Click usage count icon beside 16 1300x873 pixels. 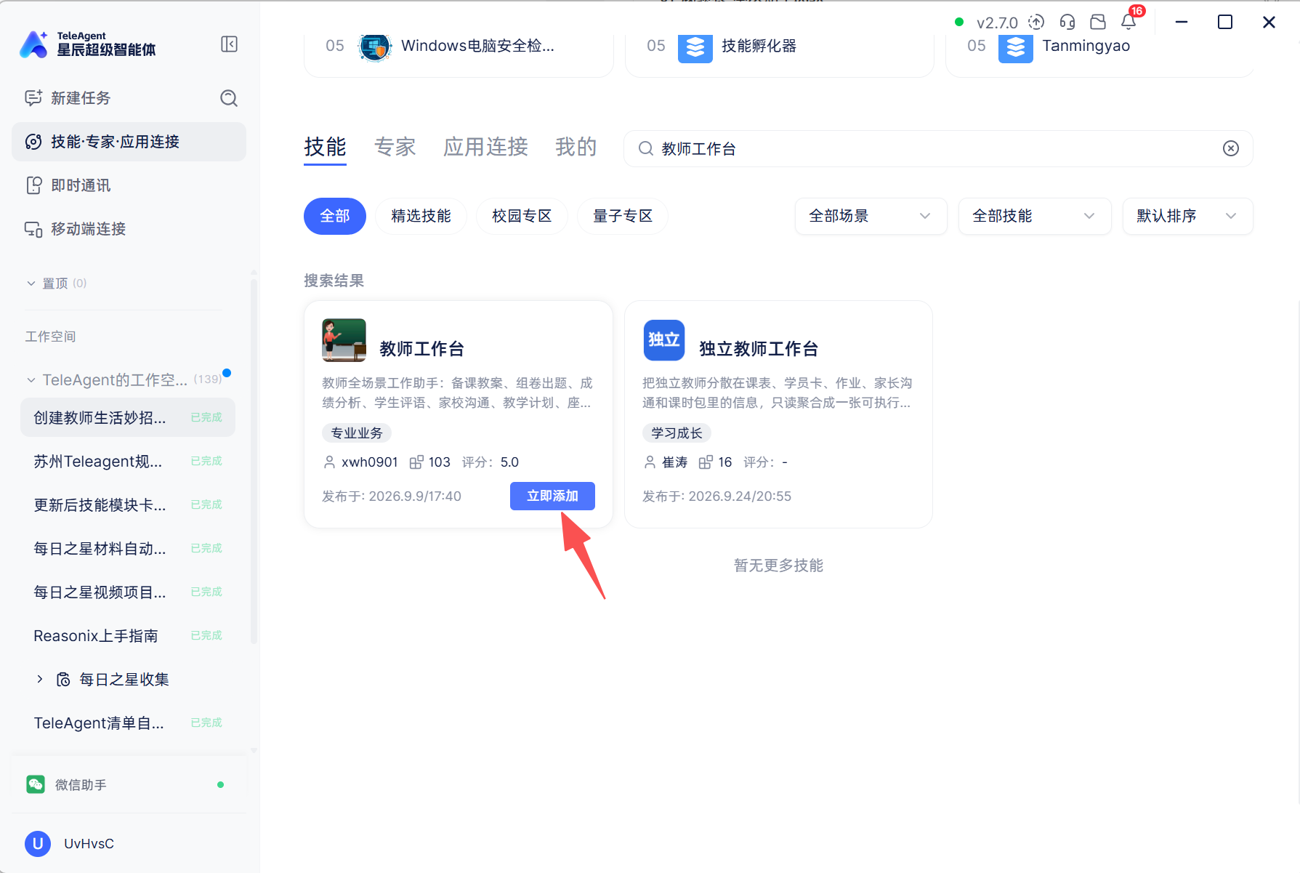706,462
